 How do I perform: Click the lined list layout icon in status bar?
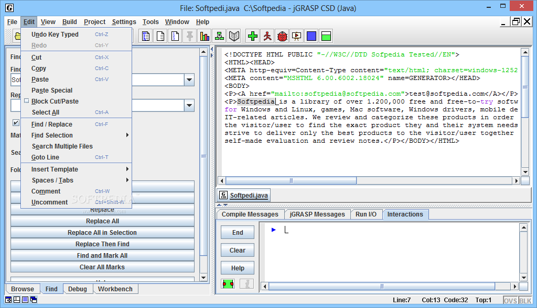pos(25,300)
